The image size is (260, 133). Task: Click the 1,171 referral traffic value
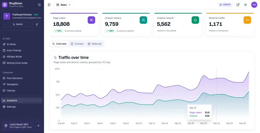click(215, 24)
